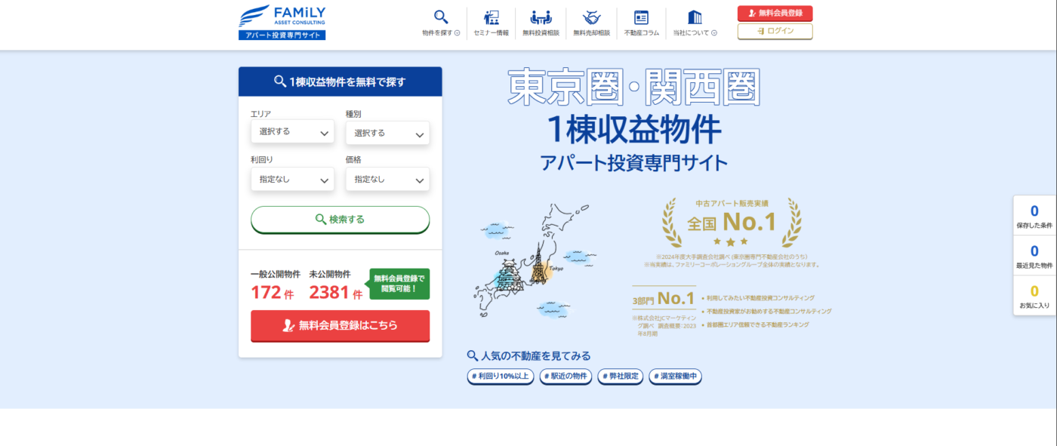Screen dimensions: 1057x446
Task: Click the 無料投資相談 consultation table icon
Action: tap(541, 16)
